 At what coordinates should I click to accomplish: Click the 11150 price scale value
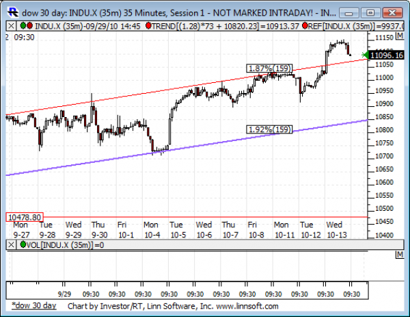384,38
